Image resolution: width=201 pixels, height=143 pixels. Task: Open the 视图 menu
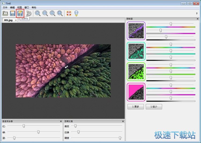click(20, 7)
